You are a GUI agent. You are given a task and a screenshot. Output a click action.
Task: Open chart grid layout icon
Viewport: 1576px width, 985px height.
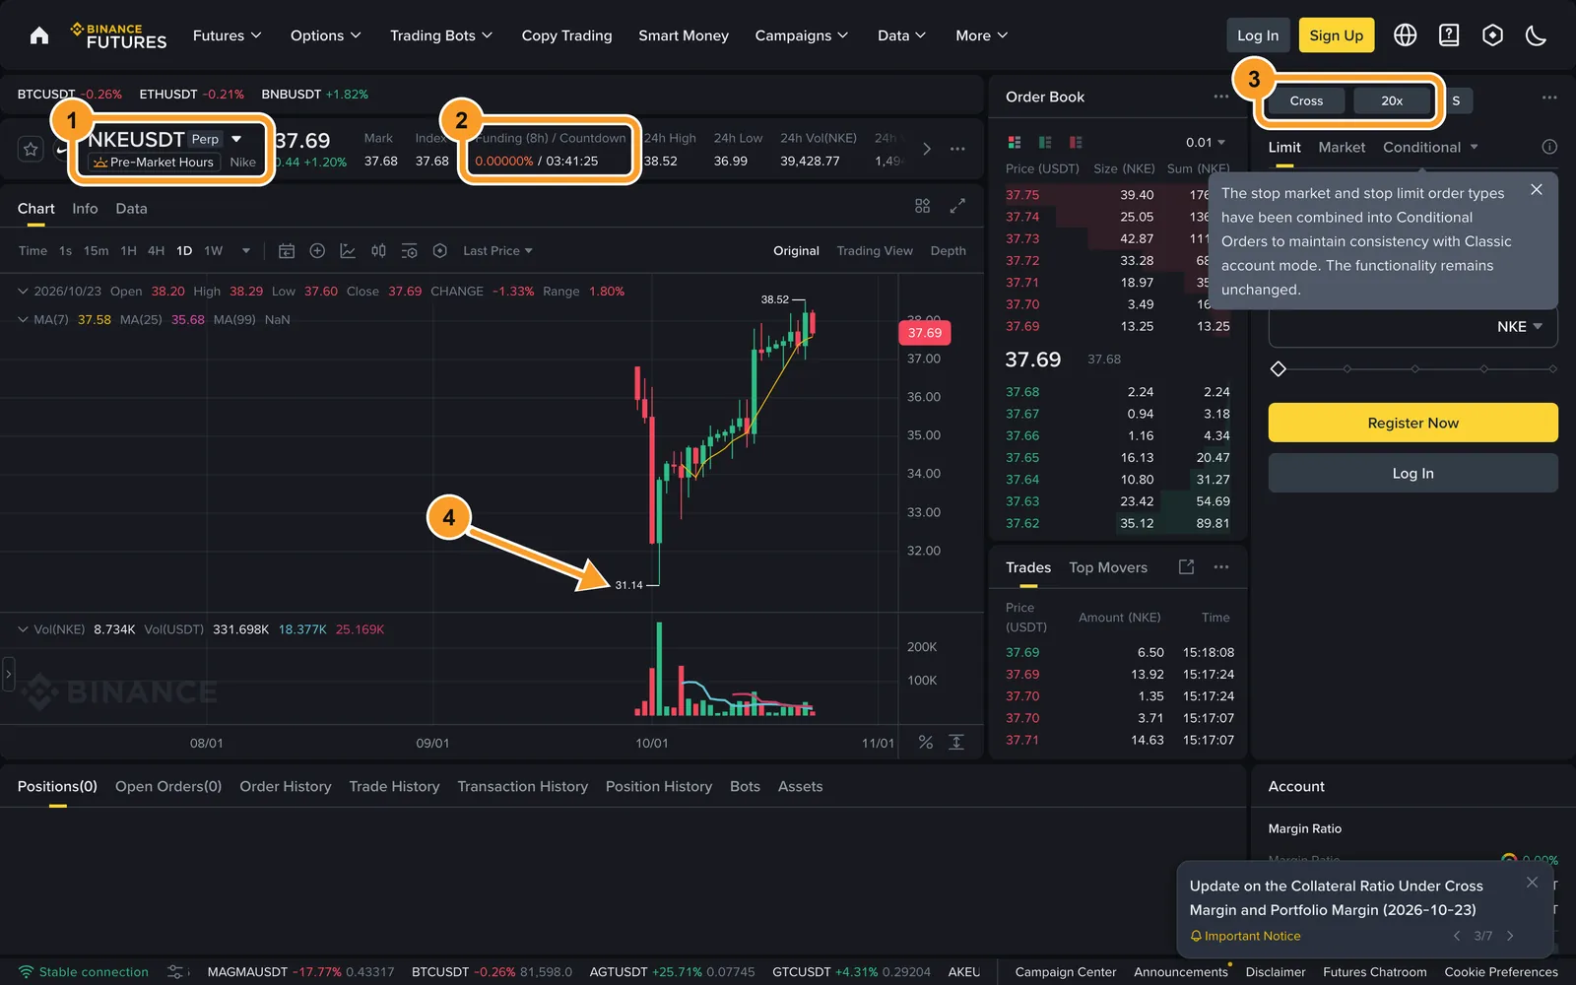[922, 206]
